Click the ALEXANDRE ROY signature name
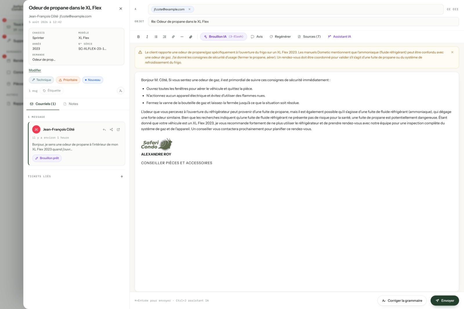This screenshot has height=309, width=464. click(x=156, y=154)
